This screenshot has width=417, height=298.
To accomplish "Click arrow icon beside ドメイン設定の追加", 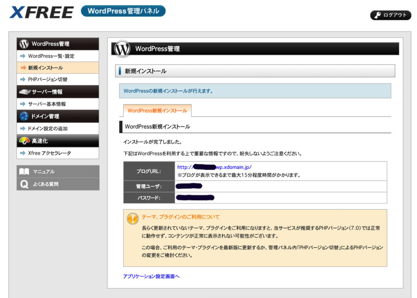I will click(23, 128).
